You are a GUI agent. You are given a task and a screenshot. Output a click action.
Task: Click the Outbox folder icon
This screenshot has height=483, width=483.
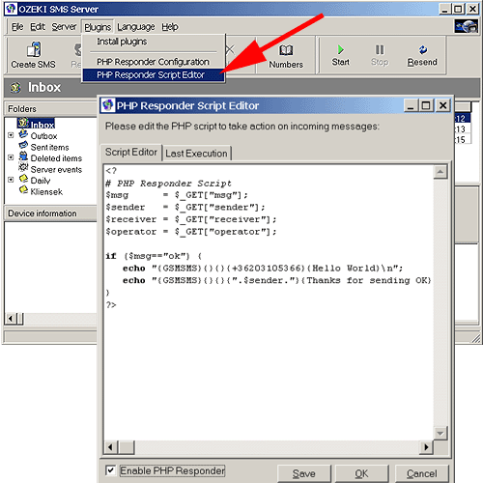pyautogui.click(x=23, y=134)
